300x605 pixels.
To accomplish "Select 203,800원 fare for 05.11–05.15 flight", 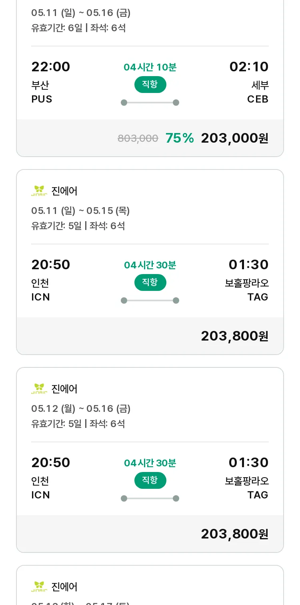I will point(234,336).
